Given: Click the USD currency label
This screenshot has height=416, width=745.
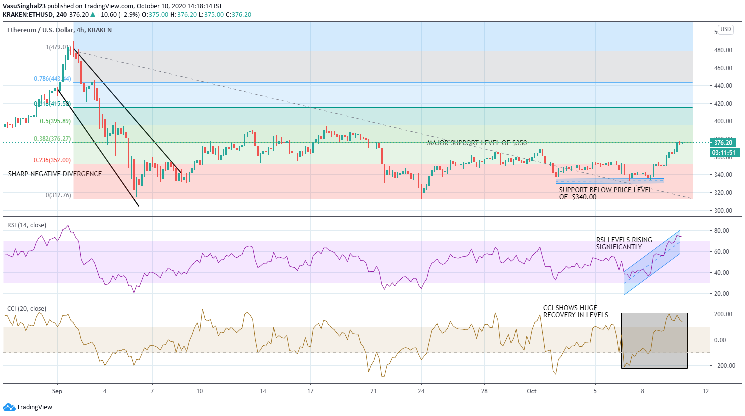Looking at the screenshot, I should [726, 29].
